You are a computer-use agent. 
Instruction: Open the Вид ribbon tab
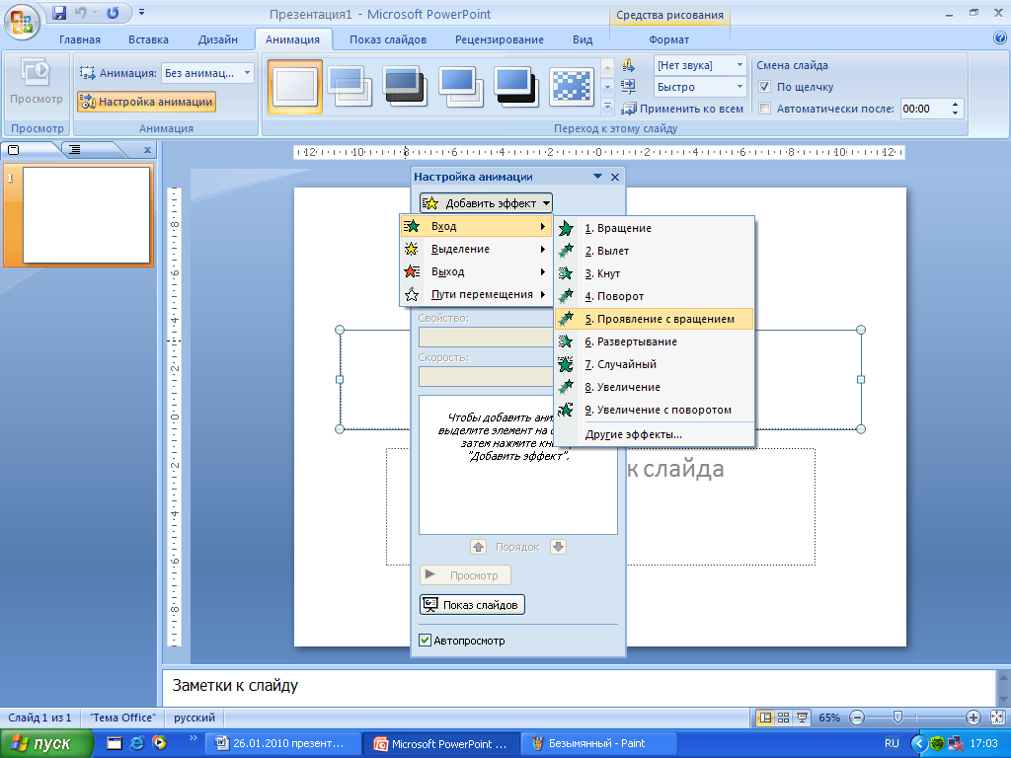click(583, 39)
